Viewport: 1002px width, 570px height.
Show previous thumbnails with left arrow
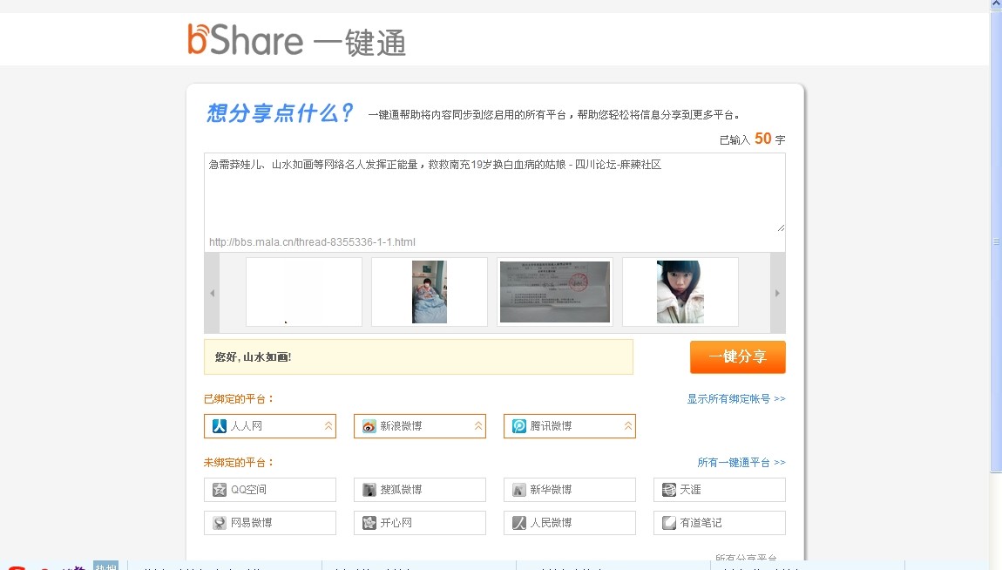pyautogui.click(x=212, y=293)
